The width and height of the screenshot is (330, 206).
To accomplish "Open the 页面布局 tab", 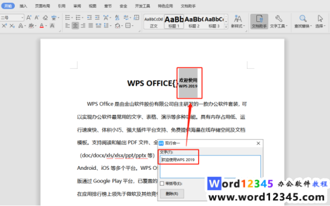I will [x=42, y=6].
